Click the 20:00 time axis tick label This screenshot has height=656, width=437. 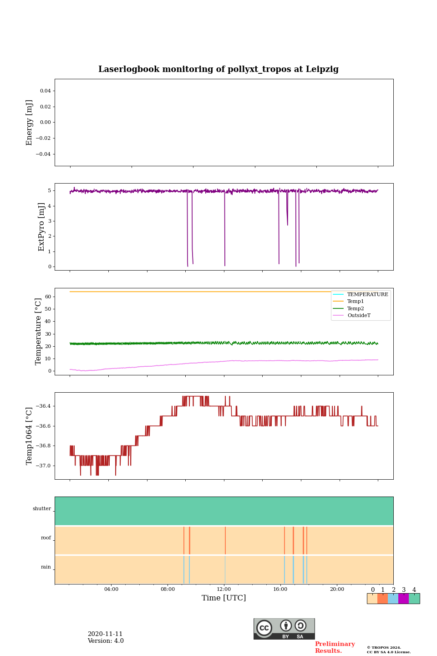(x=337, y=589)
